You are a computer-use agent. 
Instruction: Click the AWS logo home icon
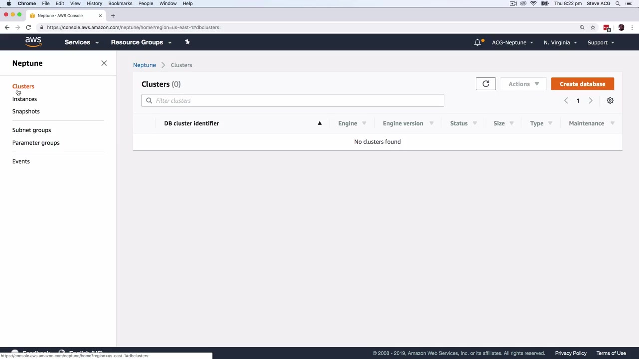(33, 42)
